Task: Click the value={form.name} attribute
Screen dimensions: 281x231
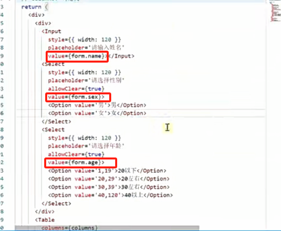Action: [76, 56]
